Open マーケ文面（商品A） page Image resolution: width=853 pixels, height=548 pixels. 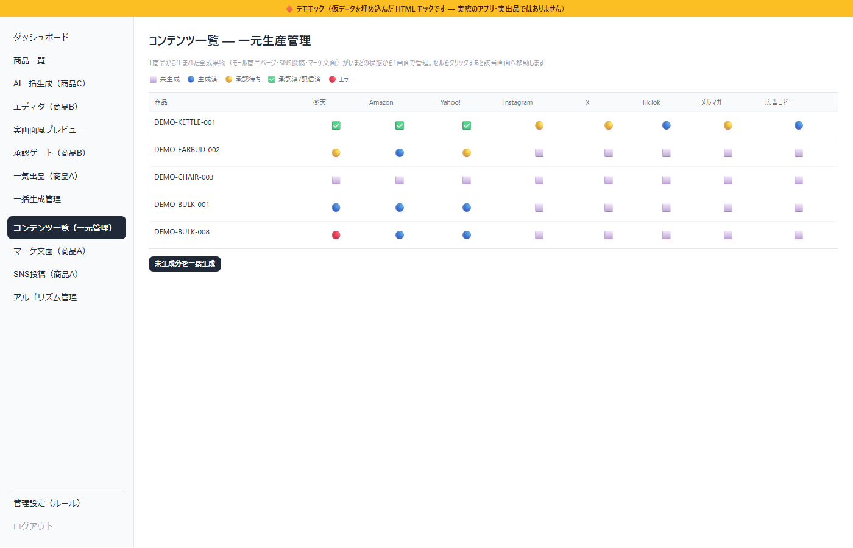coord(66,251)
